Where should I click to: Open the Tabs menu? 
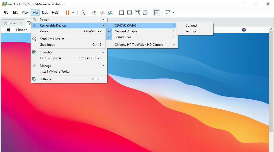[x=45, y=13]
